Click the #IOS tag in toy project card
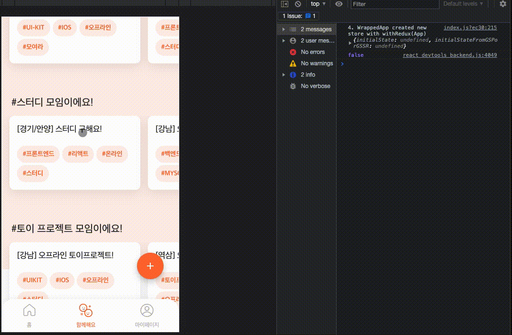This screenshot has height=335, width=512. pyautogui.click(x=62, y=280)
